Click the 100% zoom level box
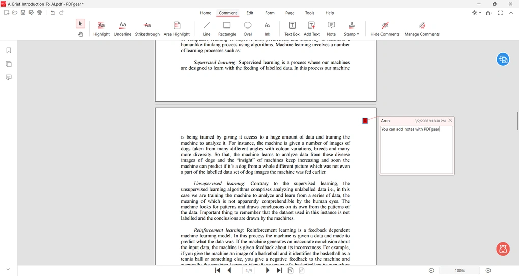Screen dimensions: 519x276 (459, 271)
